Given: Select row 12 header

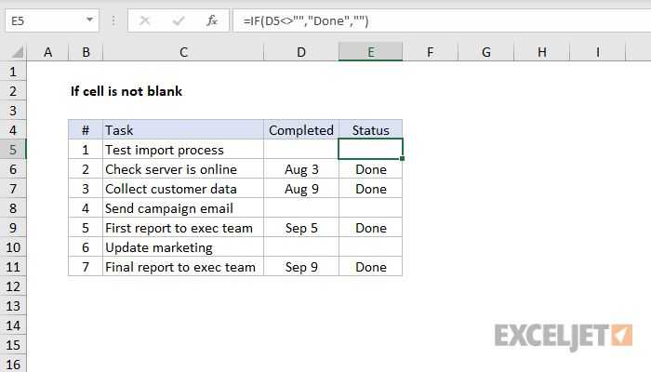Looking at the screenshot, I should tap(13, 286).
